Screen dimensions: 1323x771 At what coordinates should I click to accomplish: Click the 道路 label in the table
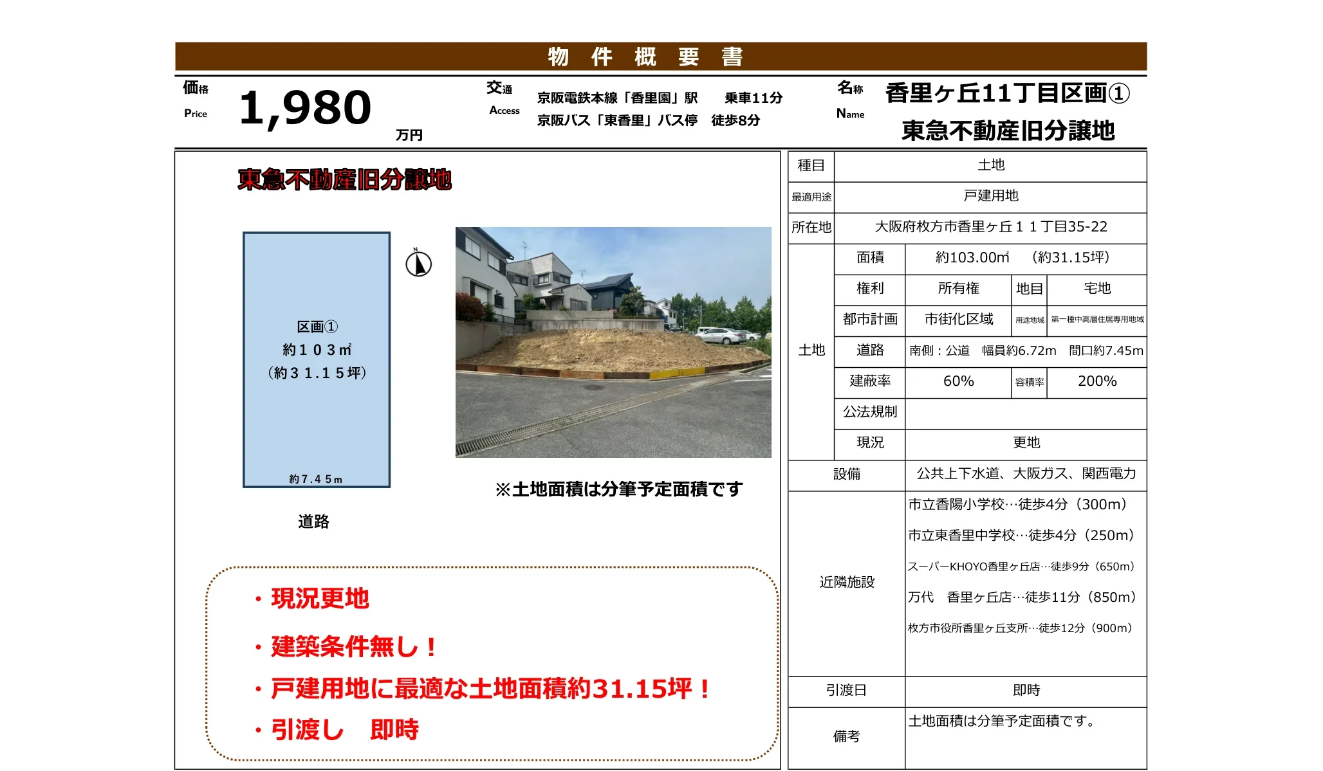(870, 350)
